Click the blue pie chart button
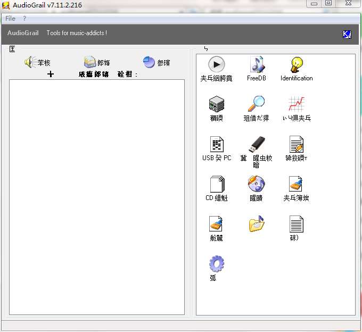 (149, 62)
